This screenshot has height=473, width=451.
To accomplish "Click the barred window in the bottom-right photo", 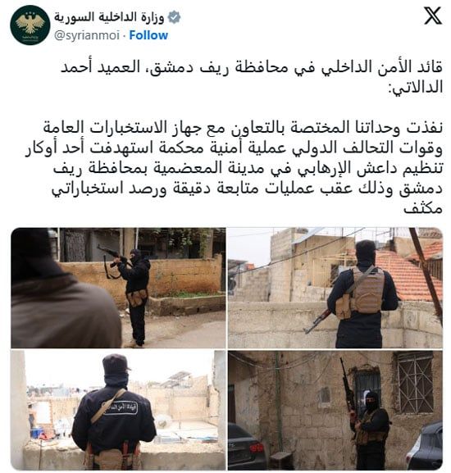I will pyautogui.click(x=415, y=383).
